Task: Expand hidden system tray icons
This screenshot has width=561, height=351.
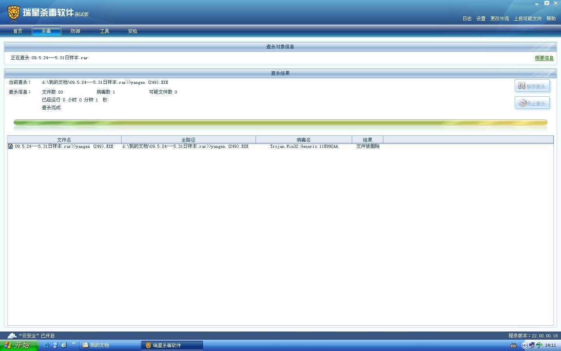Action: click(524, 345)
